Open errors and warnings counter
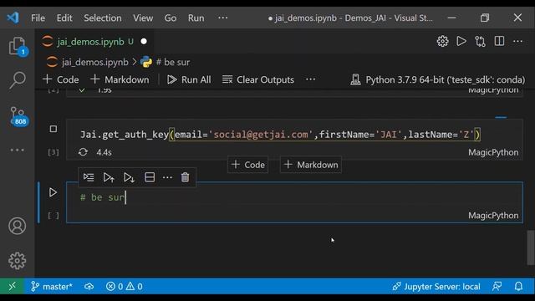The width and height of the screenshot is (535, 301). 125,286
